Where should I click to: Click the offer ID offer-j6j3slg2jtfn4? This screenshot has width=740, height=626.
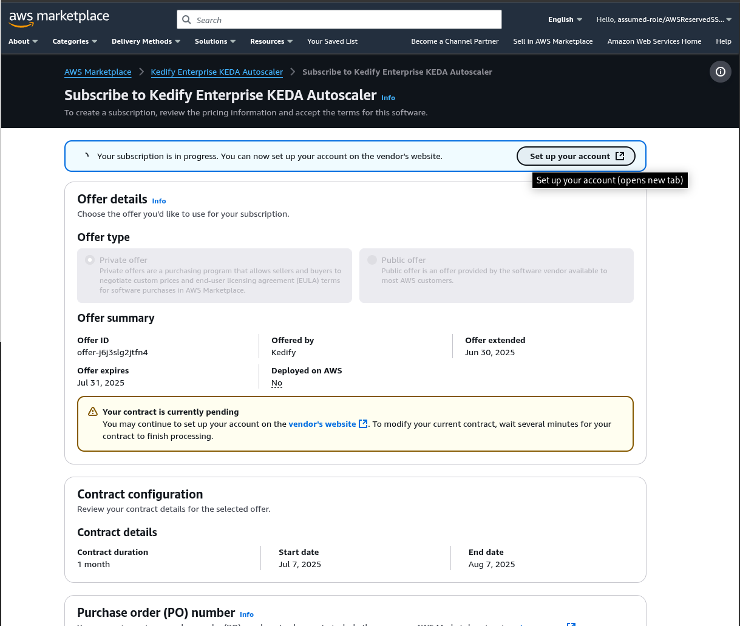click(x=113, y=352)
